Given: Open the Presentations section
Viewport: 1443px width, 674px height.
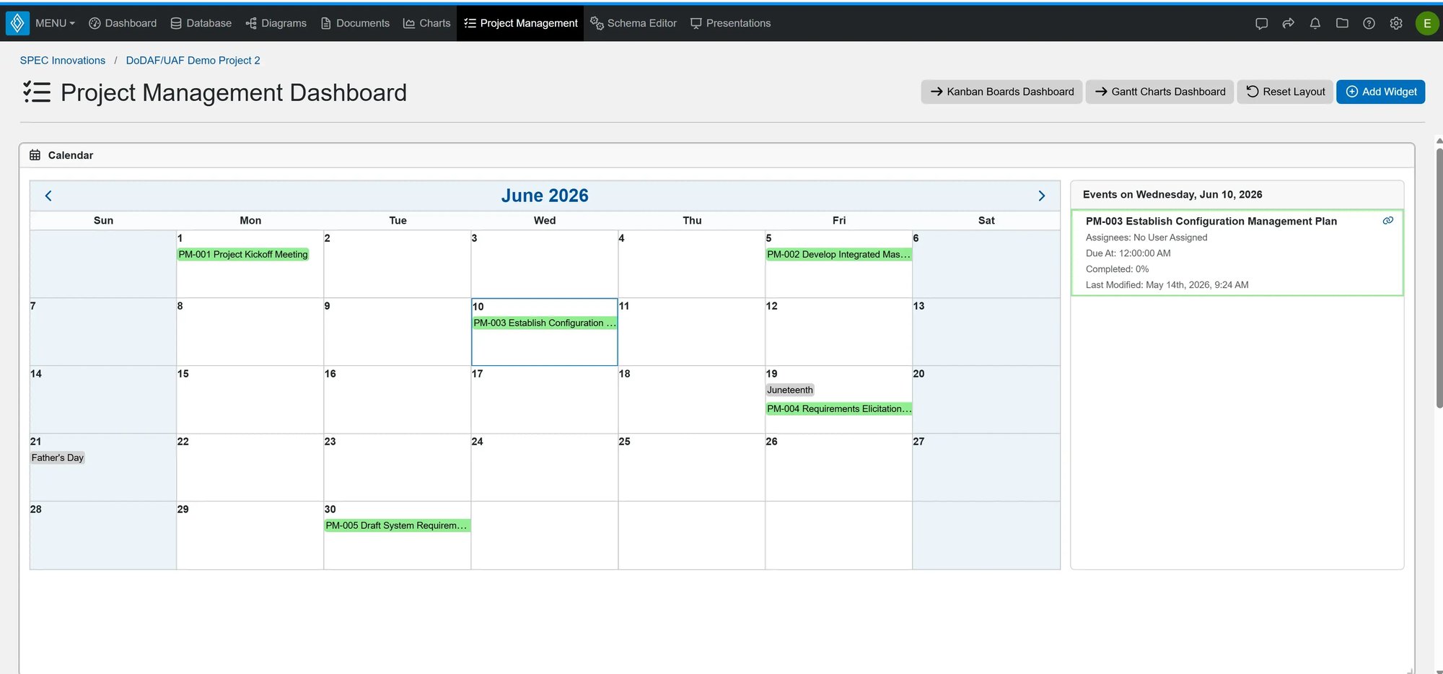Looking at the screenshot, I should (730, 23).
